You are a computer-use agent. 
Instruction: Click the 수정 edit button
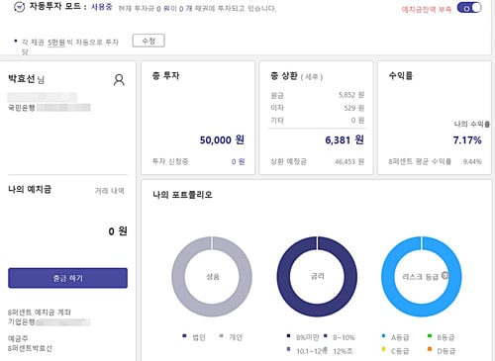148,41
